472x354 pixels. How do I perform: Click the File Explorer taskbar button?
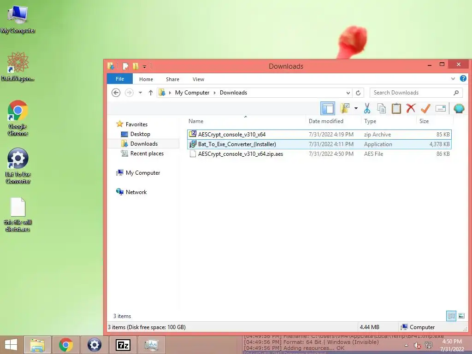coord(37,345)
